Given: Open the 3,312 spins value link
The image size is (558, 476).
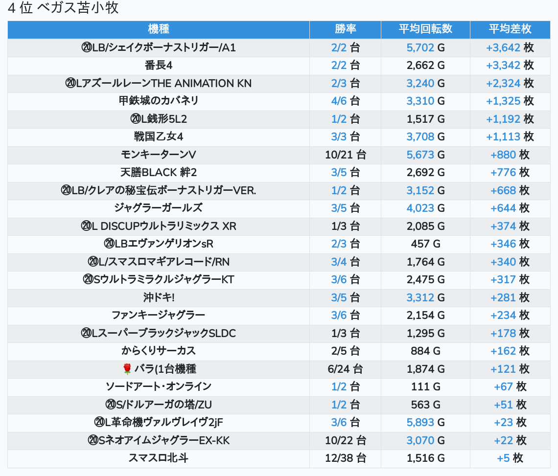Looking at the screenshot, I should (x=420, y=297).
